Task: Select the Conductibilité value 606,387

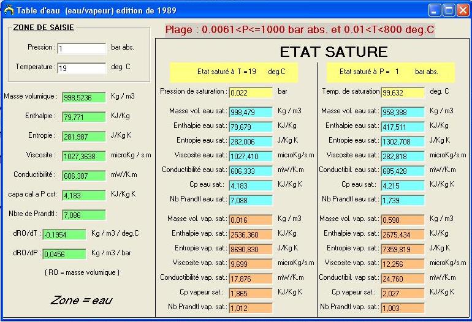Action: (x=84, y=176)
